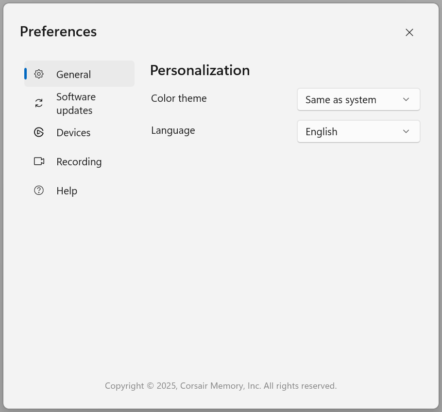Image resolution: width=442 pixels, height=412 pixels.
Task: Switch to the Devices section
Action: click(73, 132)
